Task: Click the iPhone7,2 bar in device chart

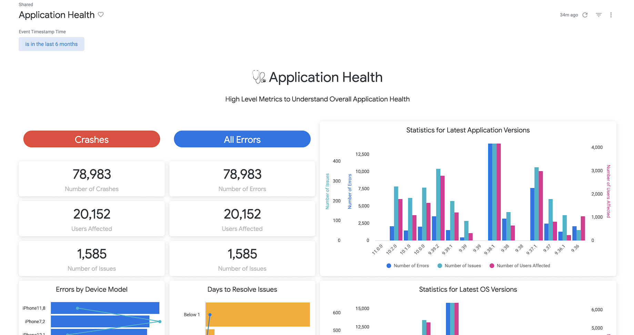Action: point(100,321)
